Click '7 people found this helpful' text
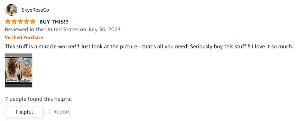This screenshot has height=121, width=298. (38, 99)
